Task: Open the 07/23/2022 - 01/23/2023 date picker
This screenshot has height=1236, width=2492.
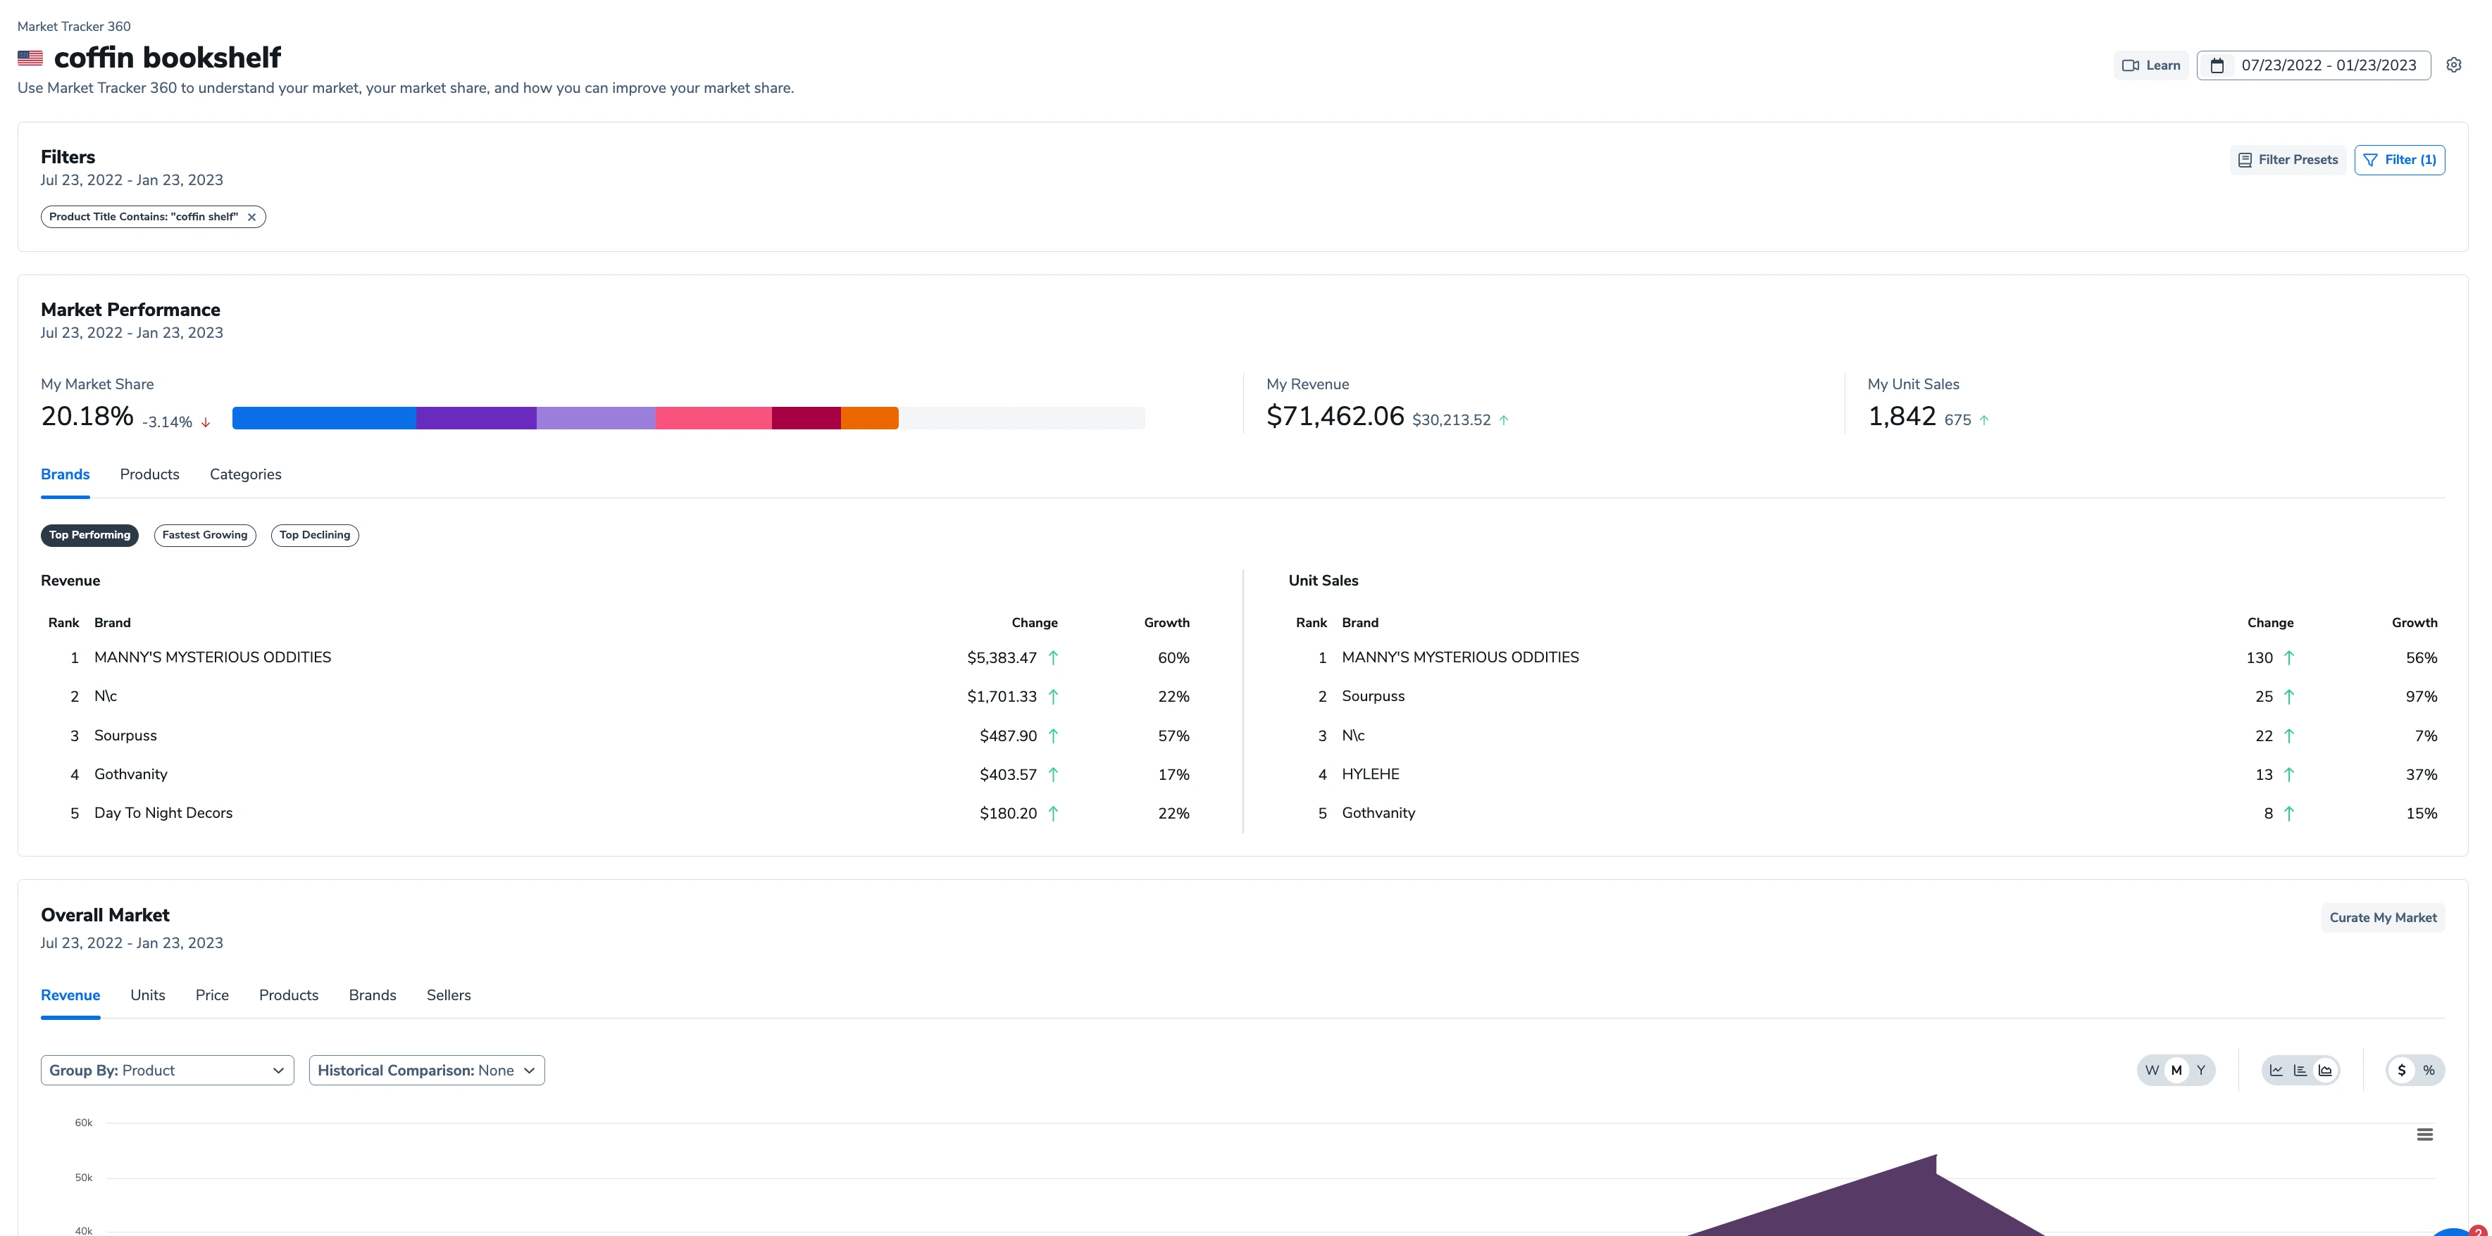Action: [2328, 65]
